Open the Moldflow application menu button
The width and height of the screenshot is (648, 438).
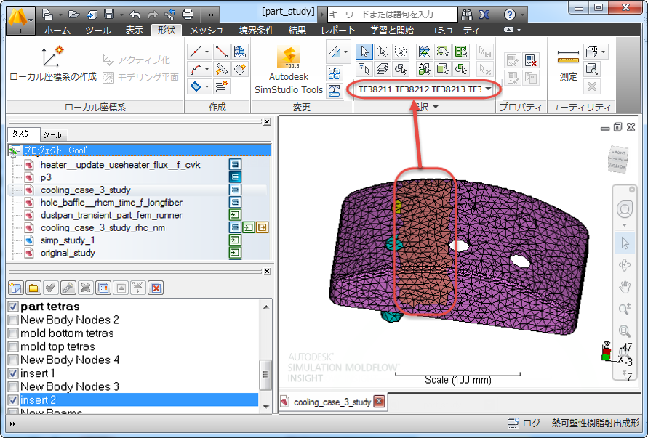click(20, 20)
